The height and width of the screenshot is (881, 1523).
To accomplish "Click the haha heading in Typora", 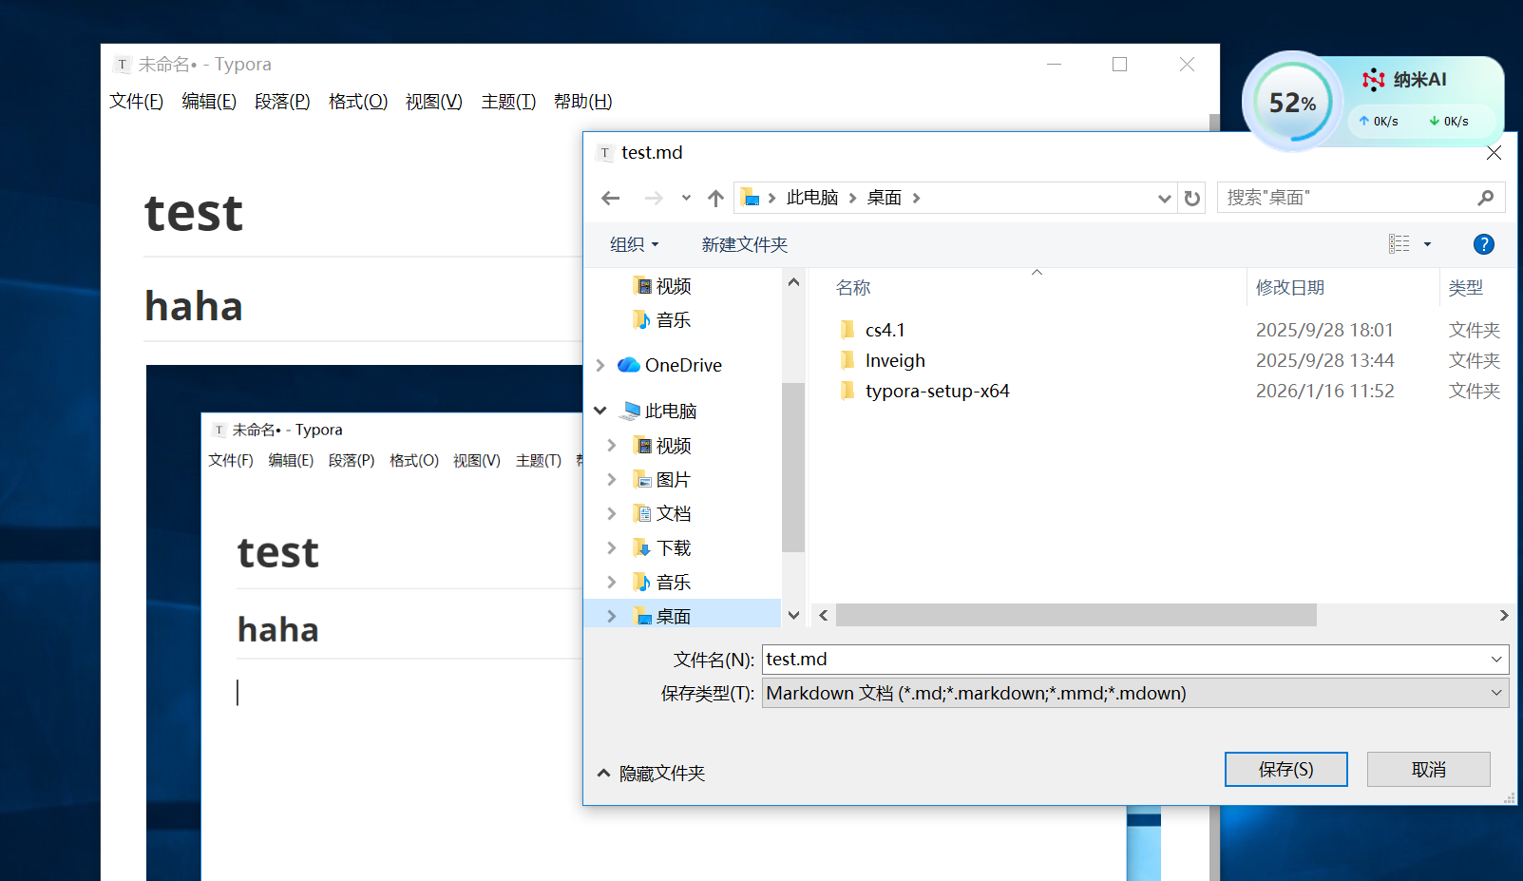I will pyautogui.click(x=194, y=306).
